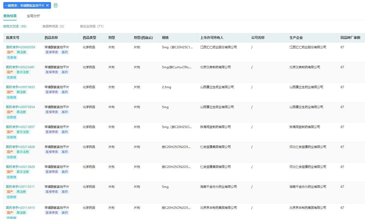Click holder 江西汇仁药业股份有限公司 in first row

pyautogui.click(x=218, y=47)
